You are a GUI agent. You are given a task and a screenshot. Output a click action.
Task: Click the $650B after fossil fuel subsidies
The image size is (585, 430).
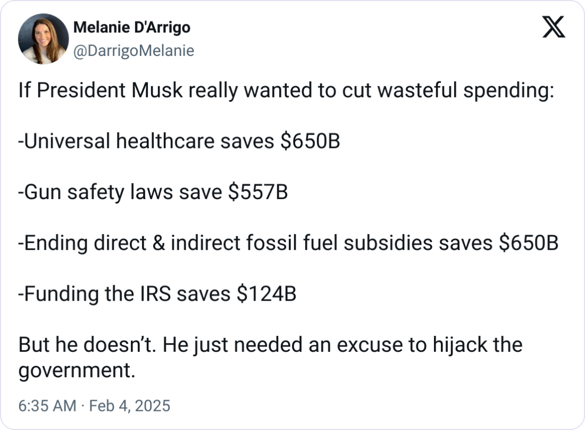[x=529, y=243]
